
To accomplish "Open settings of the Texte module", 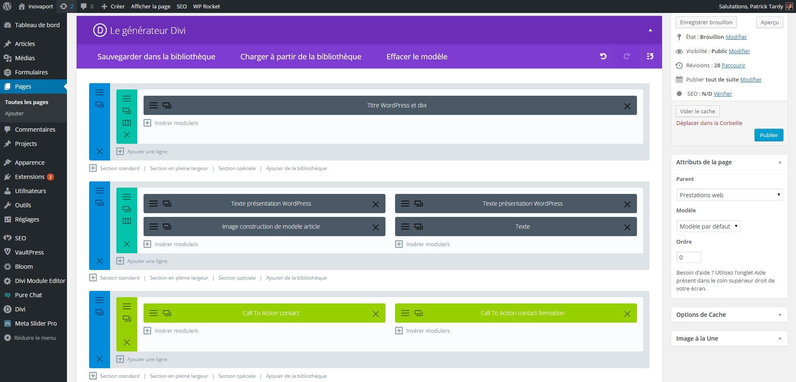I will pos(405,227).
